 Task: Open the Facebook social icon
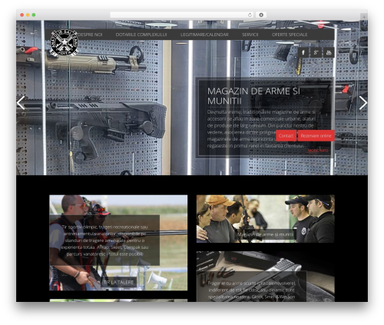(303, 52)
